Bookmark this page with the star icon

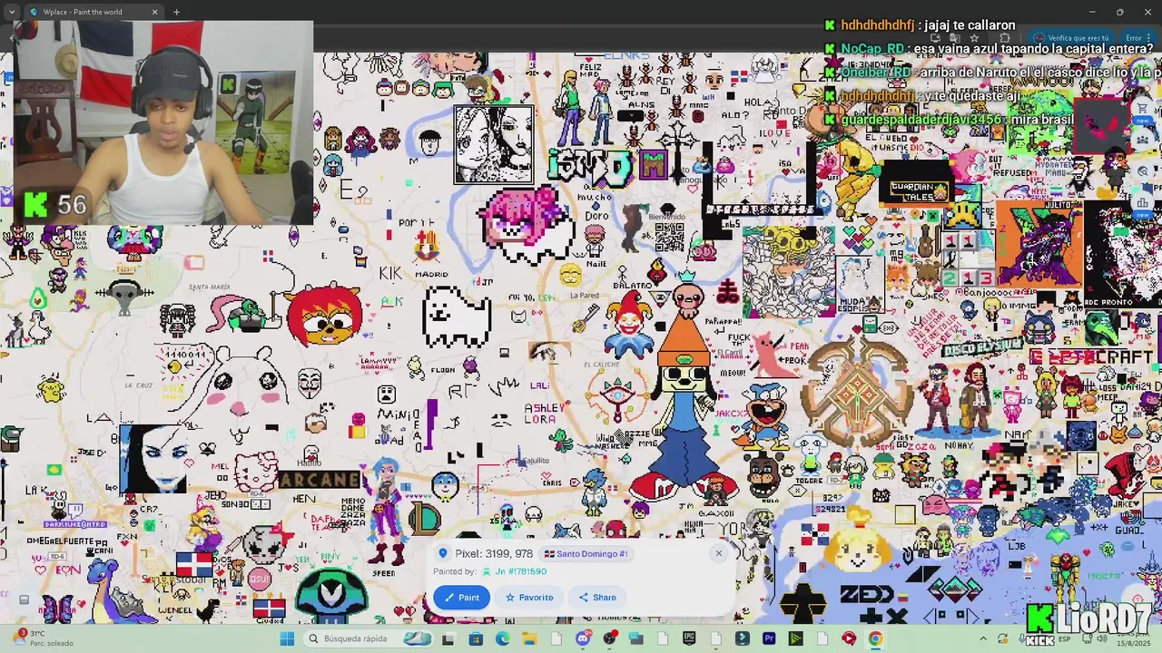pos(974,38)
